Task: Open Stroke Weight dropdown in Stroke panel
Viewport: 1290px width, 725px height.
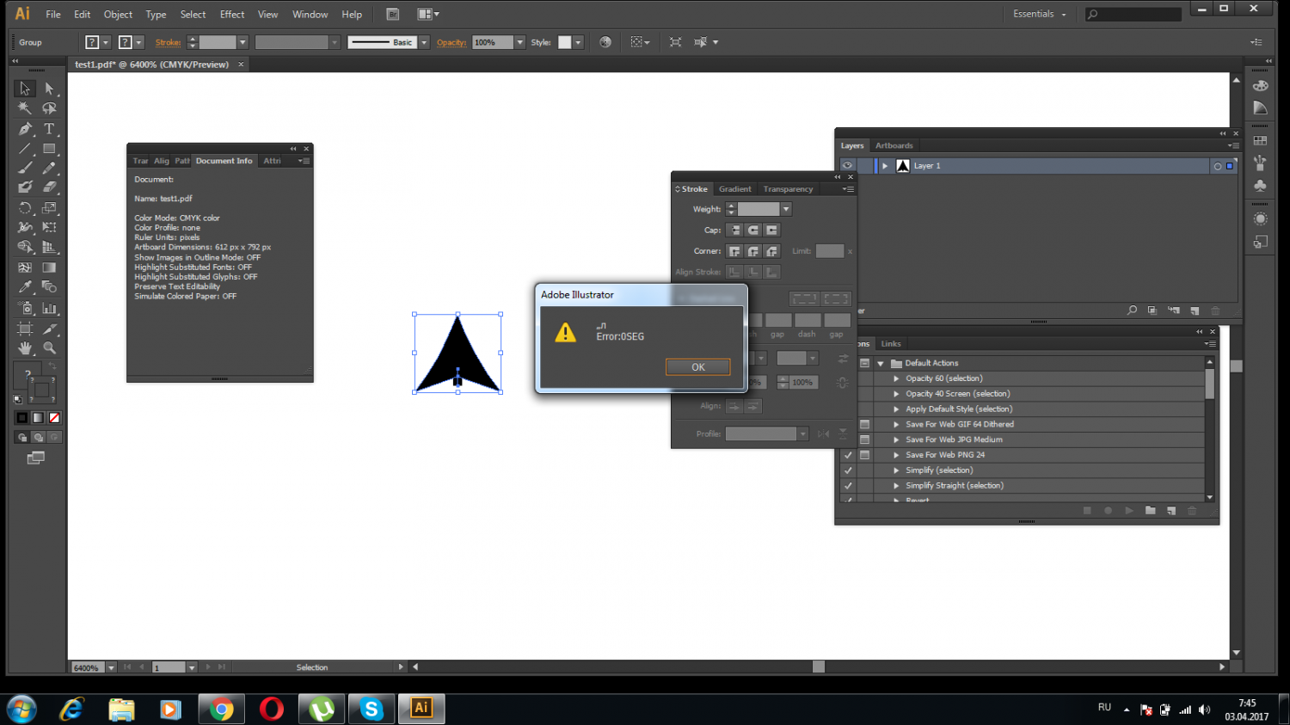Action: coord(786,209)
